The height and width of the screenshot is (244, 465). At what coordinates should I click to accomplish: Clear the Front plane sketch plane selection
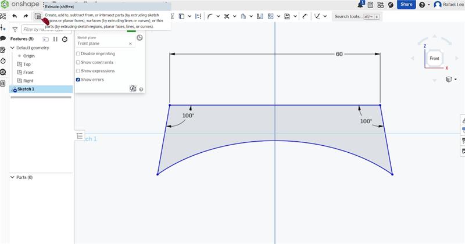(130, 44)
